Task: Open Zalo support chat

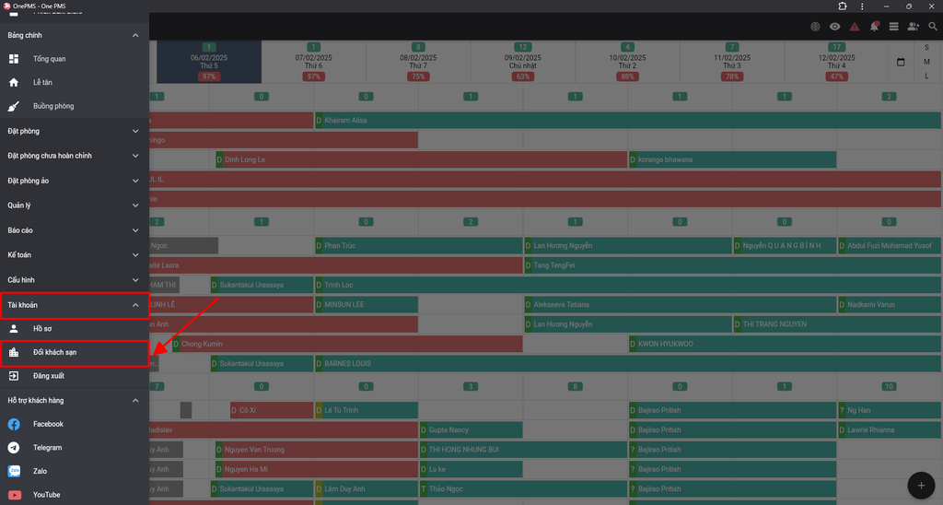Action: (75, 471)
